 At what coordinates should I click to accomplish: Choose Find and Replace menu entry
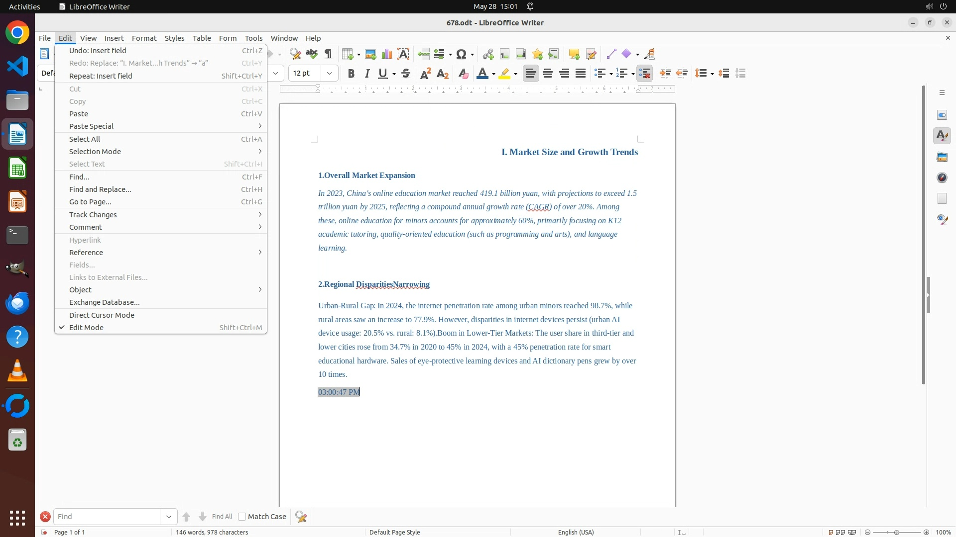coord(100,189)
